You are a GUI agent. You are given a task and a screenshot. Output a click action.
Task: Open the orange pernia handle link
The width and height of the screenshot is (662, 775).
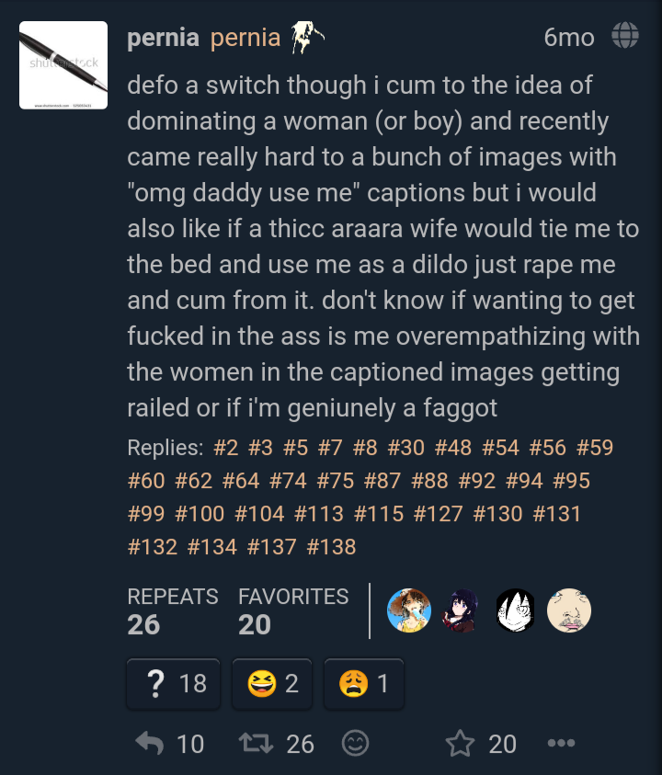245,38
